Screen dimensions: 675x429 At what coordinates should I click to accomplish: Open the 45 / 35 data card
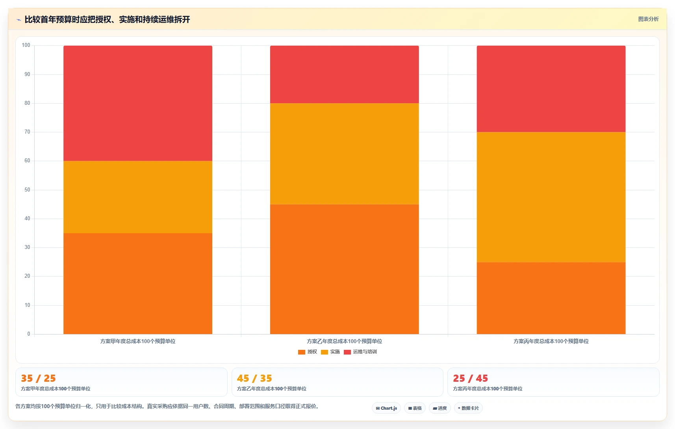coord(337,382)
